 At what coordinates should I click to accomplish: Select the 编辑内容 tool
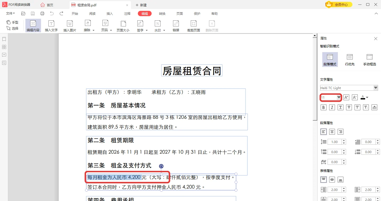[33, 26]
